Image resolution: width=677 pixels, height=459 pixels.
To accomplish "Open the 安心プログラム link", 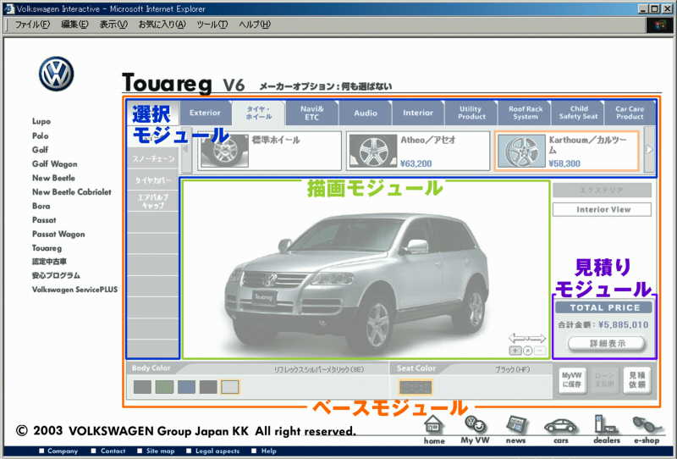I will pos(56,275).
